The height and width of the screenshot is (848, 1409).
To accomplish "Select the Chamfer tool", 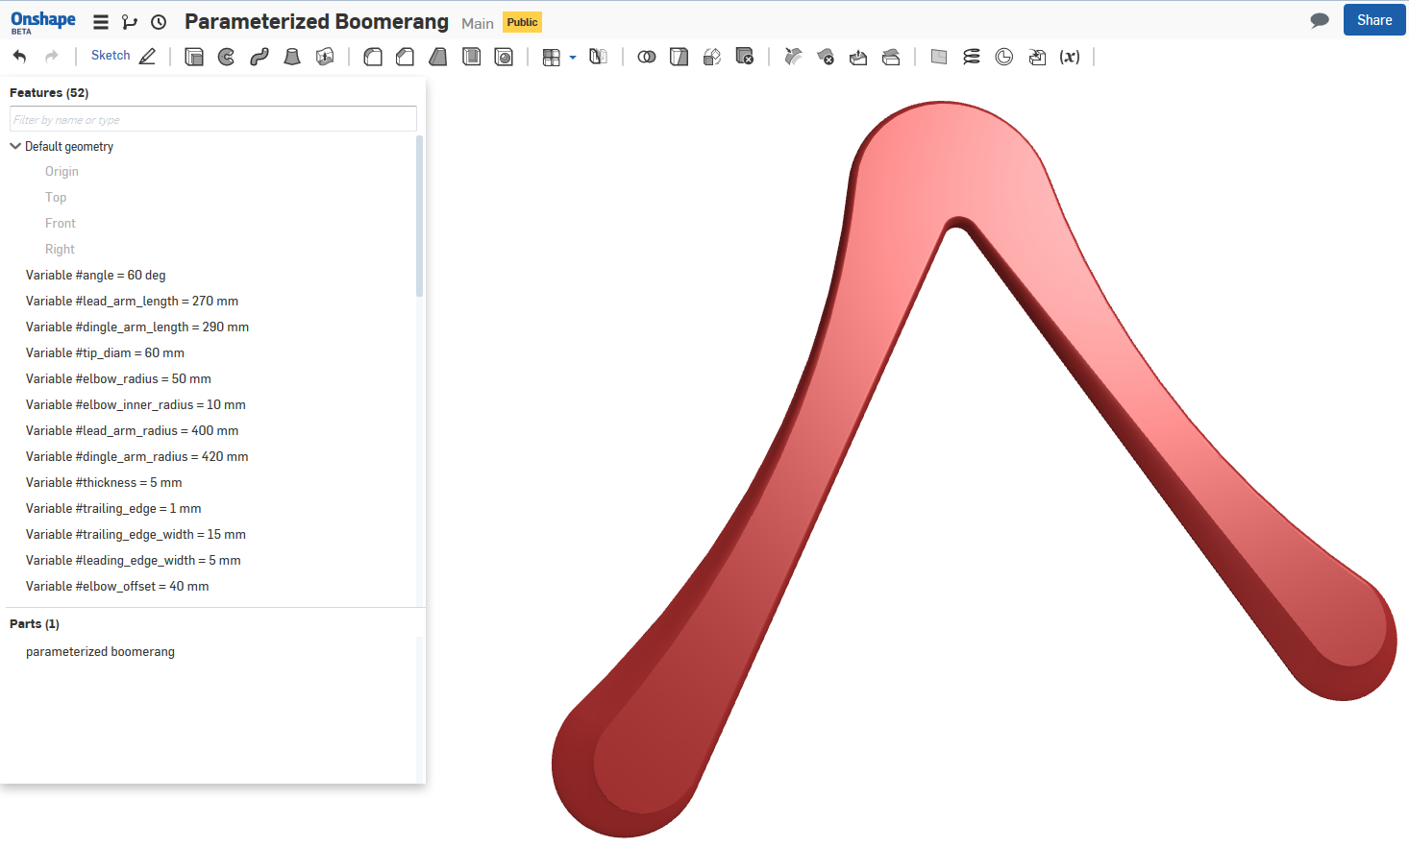I will tap(406, 57).
